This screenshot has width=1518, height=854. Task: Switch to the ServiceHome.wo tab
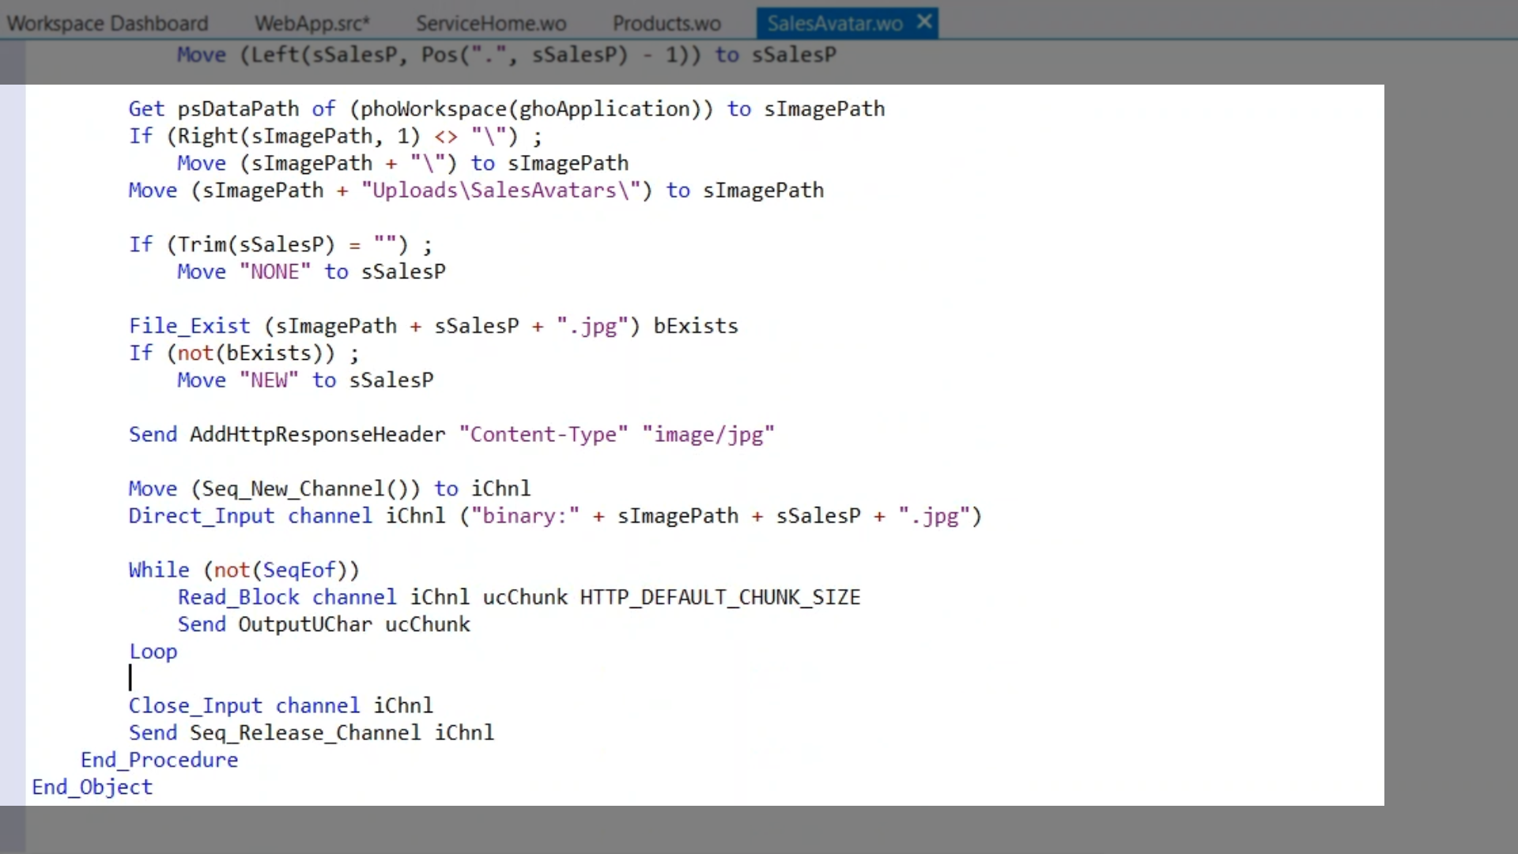pyautogui.click(x=491, y=23)
